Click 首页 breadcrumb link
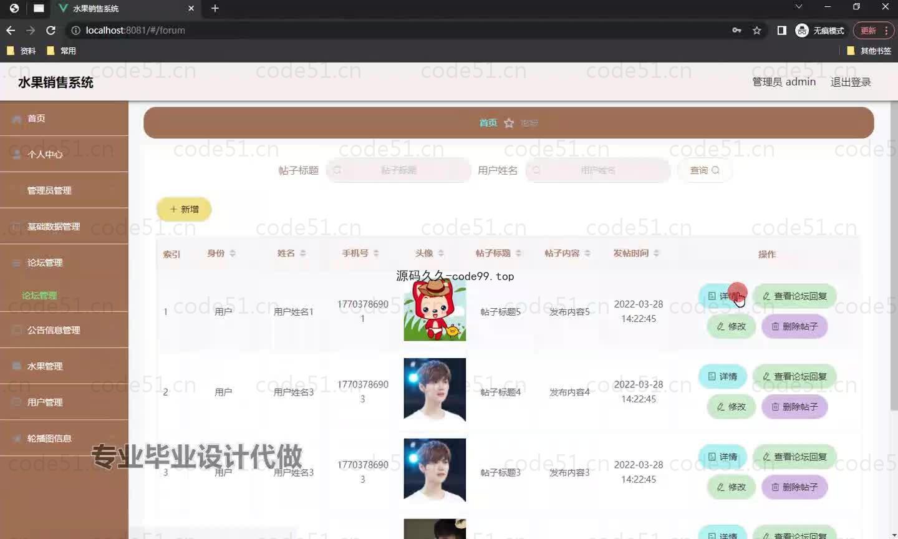The width and height of the screenshot is (898, 539). coord(488,123)
